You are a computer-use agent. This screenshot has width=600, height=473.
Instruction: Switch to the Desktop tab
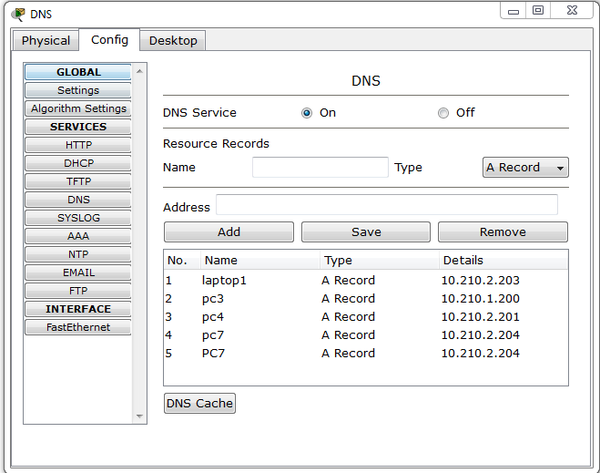click(x=173, y=41)
